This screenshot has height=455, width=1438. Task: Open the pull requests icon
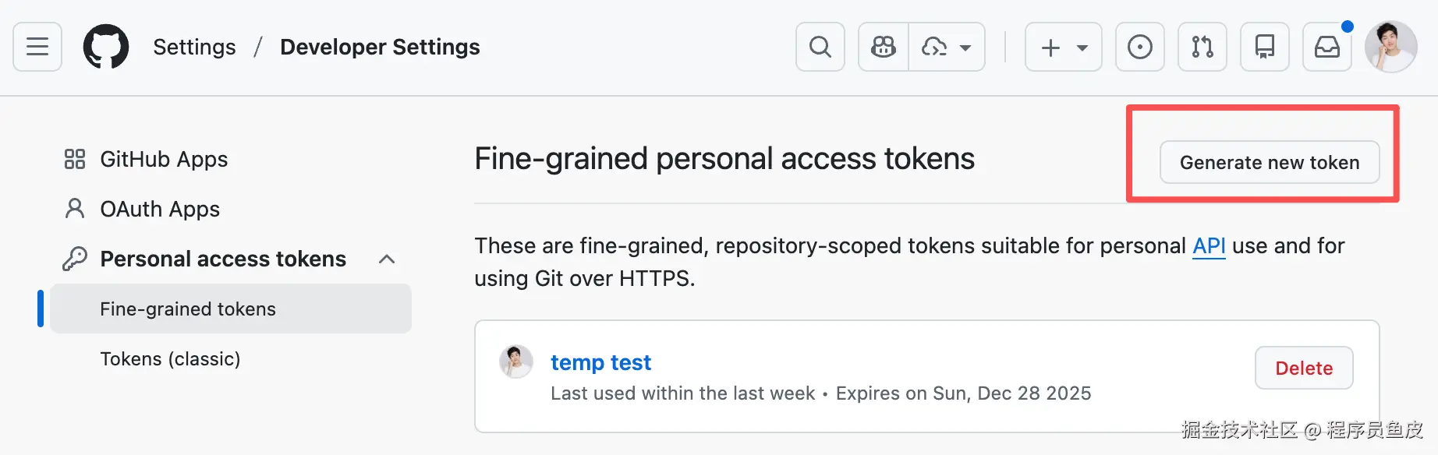[1202, 47]
